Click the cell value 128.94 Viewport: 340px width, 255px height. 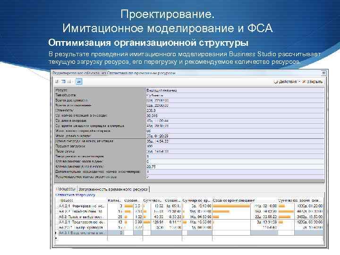pyautogui.click(x=158, y=222)
